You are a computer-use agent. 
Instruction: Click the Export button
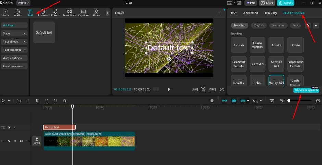pos(286,3)
